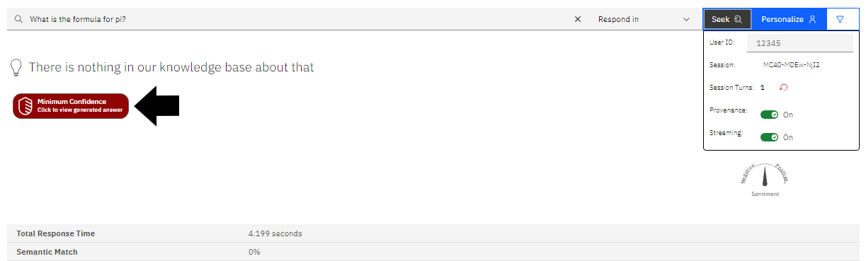Click the Seek button

727,20
